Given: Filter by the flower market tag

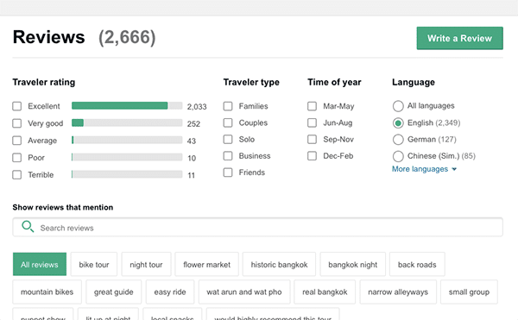Looking at the screenshot, I should (x=207, y=264).
